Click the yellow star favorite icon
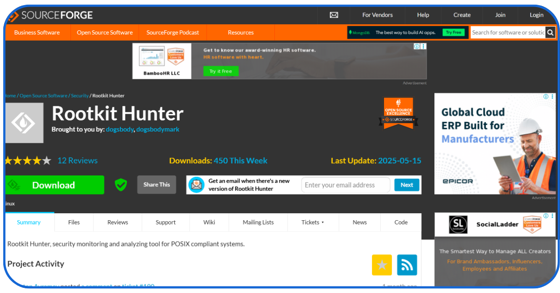 [382, 265]
